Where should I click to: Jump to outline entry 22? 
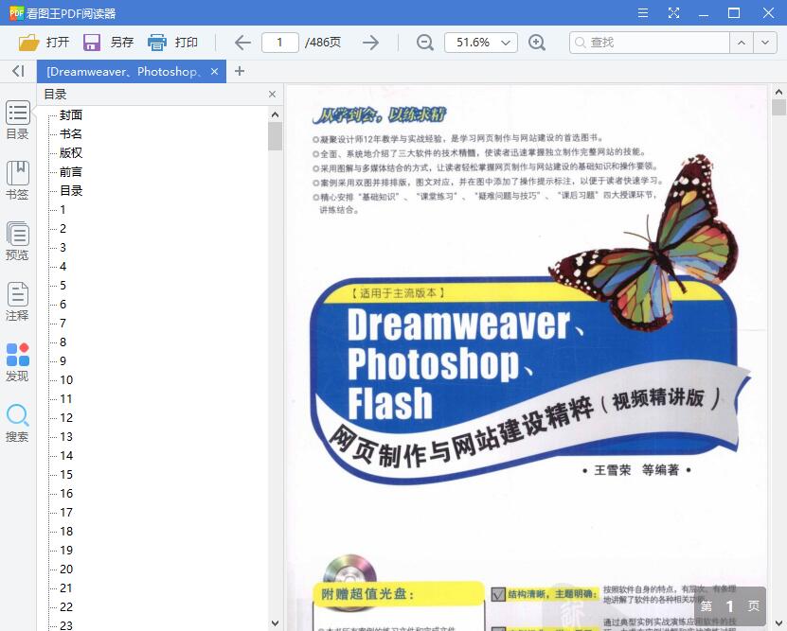tap(66, 607)
